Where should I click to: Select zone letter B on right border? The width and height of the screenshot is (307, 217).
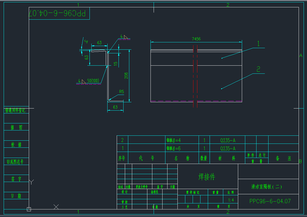300,161
